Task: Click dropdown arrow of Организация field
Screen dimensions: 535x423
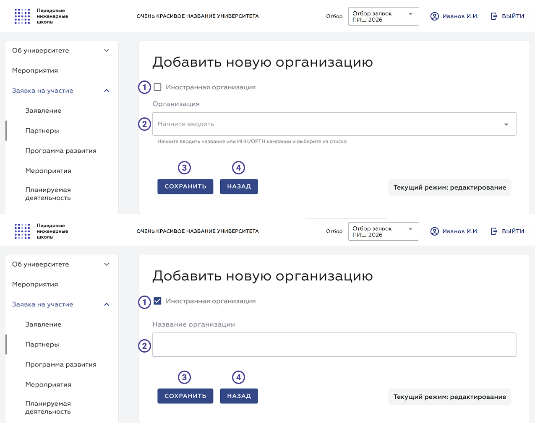Action: pyautogui.click(x=506, y=125)
